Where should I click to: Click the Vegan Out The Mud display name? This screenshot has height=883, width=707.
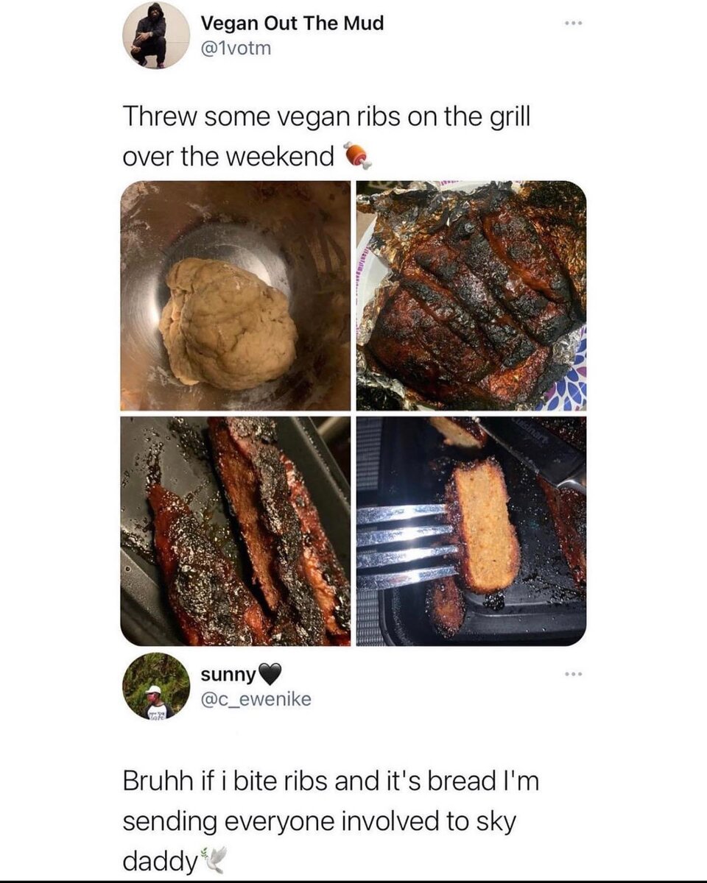click(292, 23)
